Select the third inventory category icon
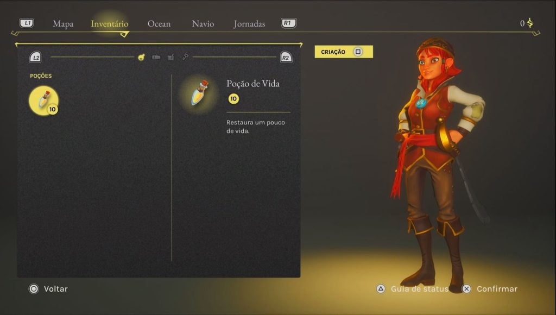The width and height of the screenshot is (556, 315). click(170, 57)
